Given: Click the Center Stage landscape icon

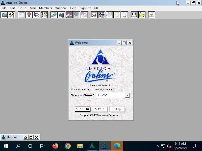Looking at the screenshot, I should 69,15.
